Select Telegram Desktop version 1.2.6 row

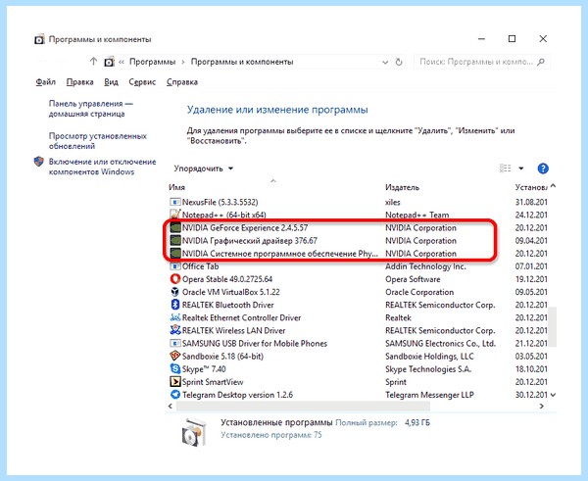[x=358, y=395]
